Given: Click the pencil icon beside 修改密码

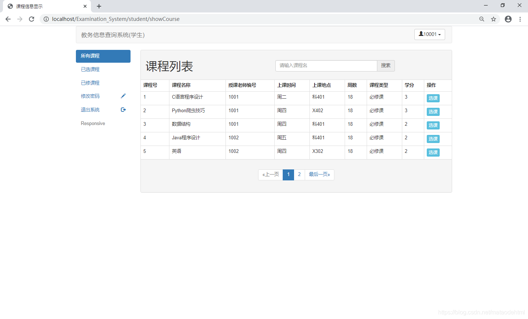Looking at the screenshot, I should pyautogui.click(x=123, y=96).
